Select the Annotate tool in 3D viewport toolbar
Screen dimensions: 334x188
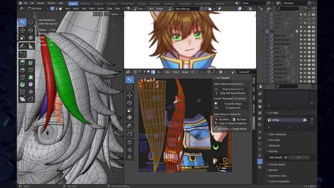(x=22, y=46)
